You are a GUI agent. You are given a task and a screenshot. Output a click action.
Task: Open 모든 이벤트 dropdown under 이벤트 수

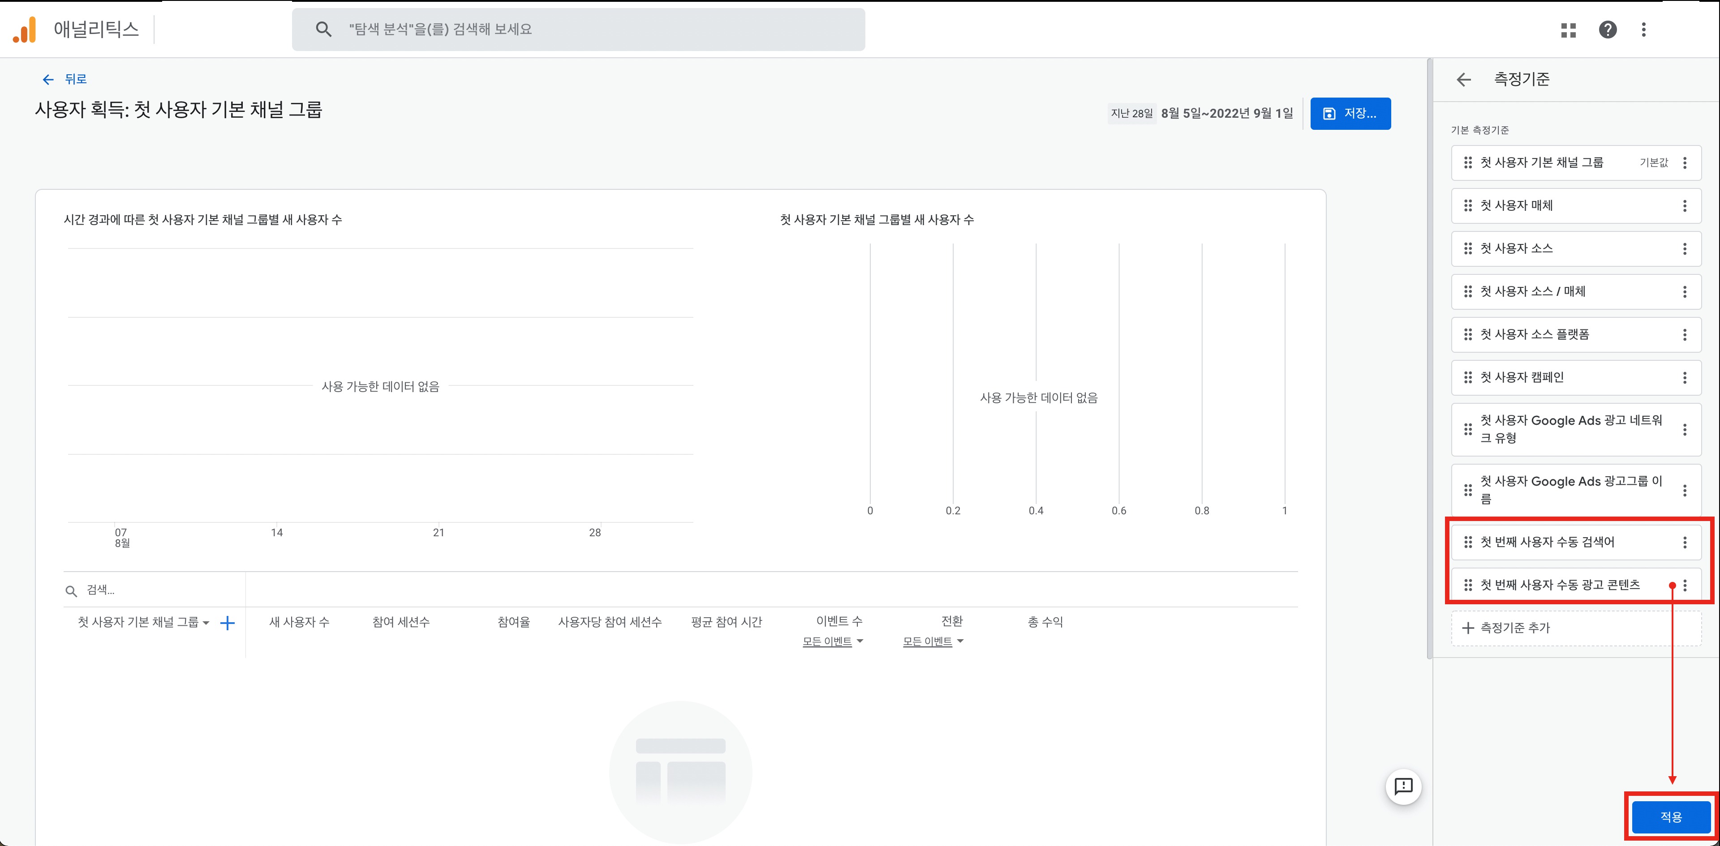pos(833,642)
